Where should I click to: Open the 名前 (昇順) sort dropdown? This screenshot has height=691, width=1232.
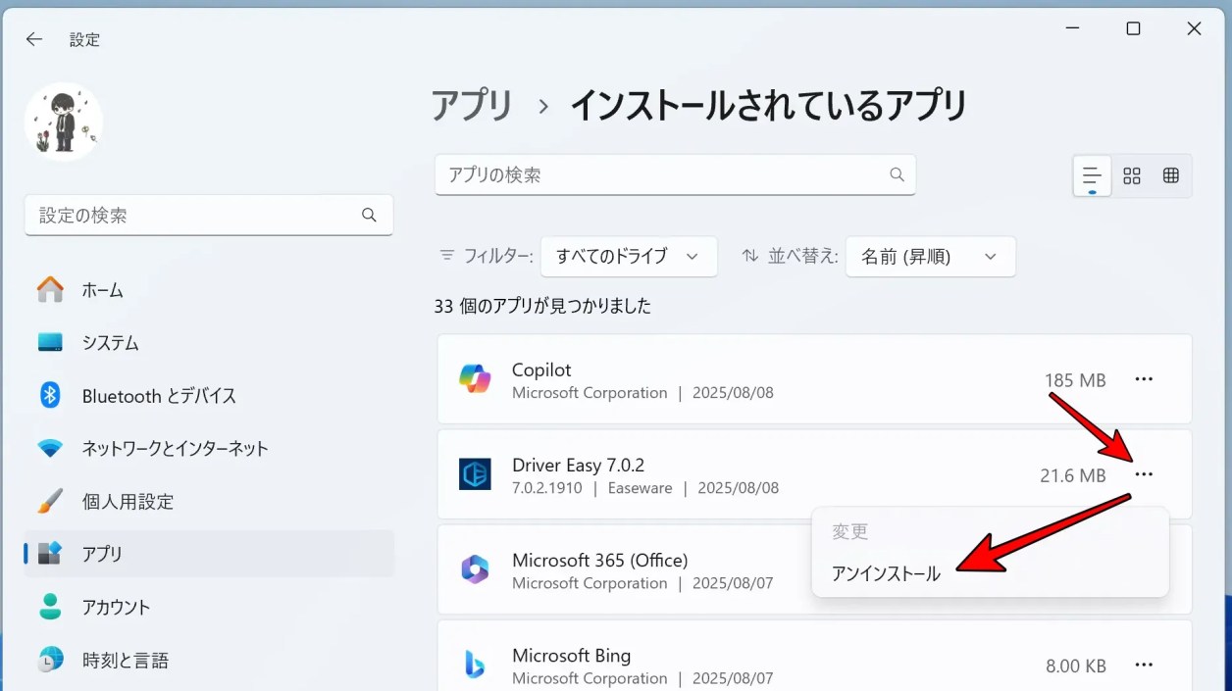pos(930,256)
